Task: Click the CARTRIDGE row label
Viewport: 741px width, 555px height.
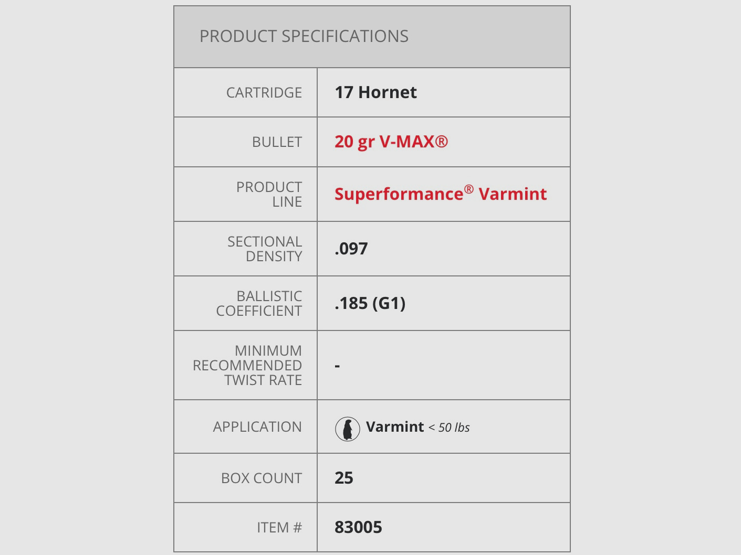Action: coord(264,93)
